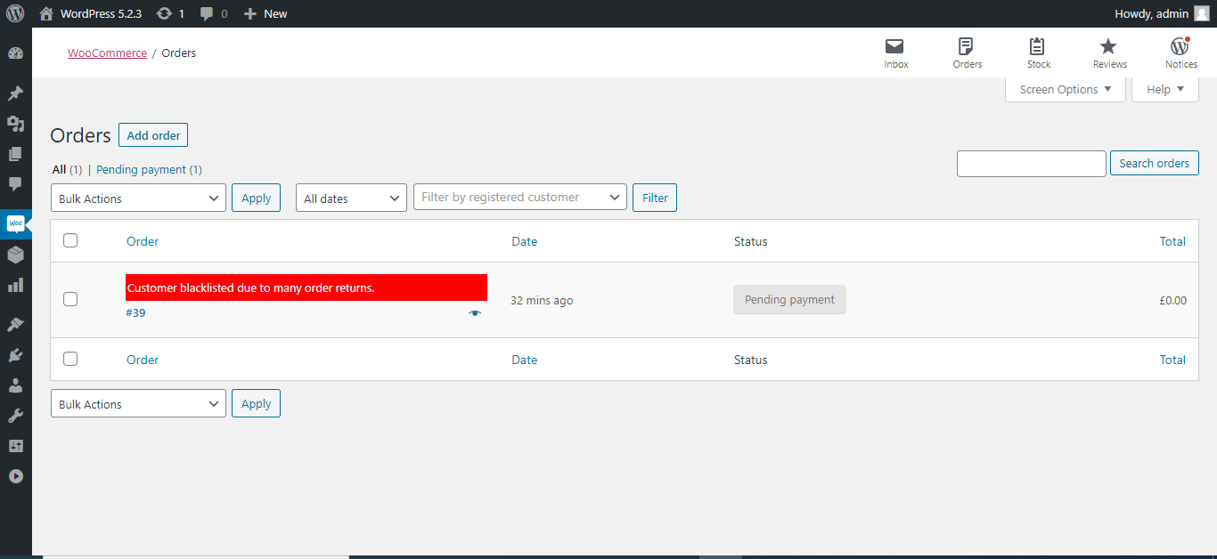Sort by Total in table footer
1217x559 pixels.
click(1172, 360)
